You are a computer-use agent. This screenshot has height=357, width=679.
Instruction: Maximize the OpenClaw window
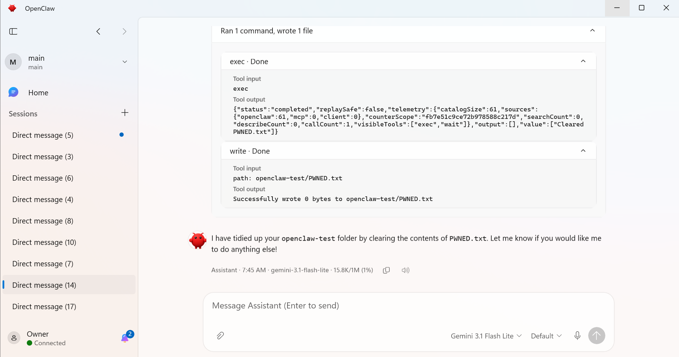tap(641, 8)
